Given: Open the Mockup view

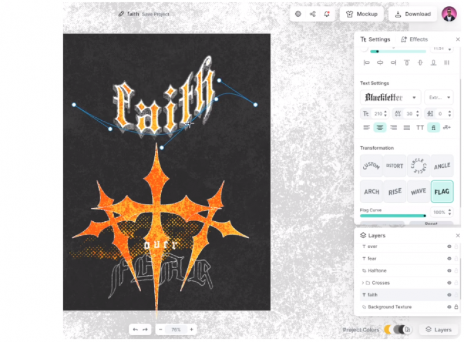Looking at the screenshot, I should [x=361, y=14].
